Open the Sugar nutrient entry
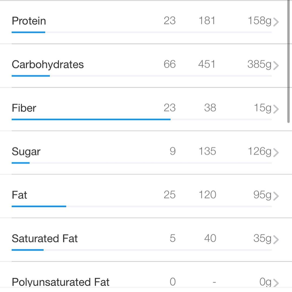Image resolution: width=292 pixels, height=292 pixels. [26, 152]
